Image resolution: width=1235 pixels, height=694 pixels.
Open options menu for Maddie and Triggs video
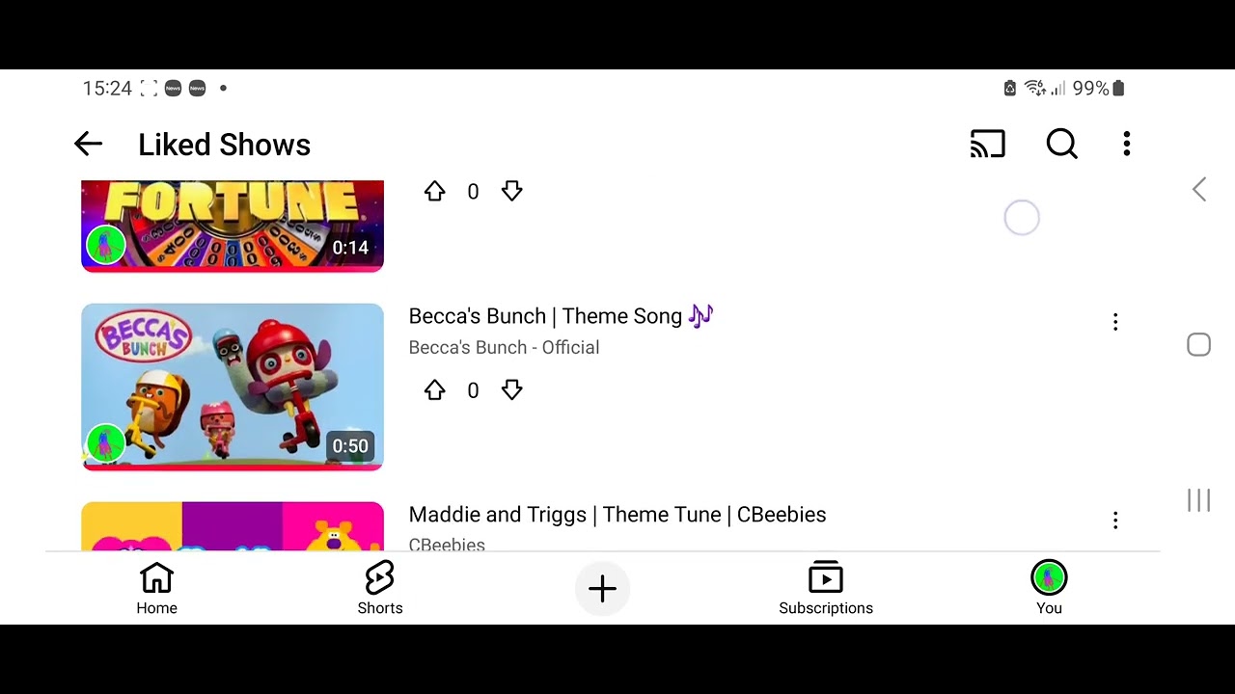[x=1115, y=520]
